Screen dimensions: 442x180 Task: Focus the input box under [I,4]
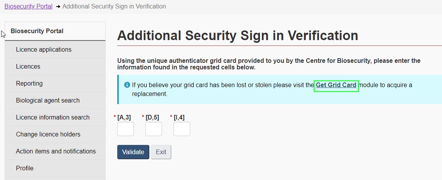pos(182,129)
